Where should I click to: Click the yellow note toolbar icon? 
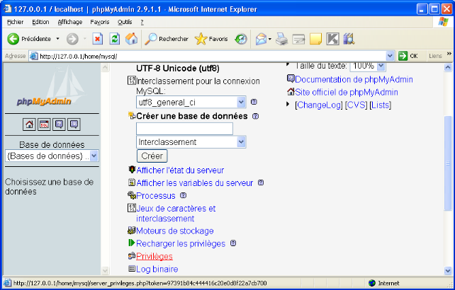point(315,39)
